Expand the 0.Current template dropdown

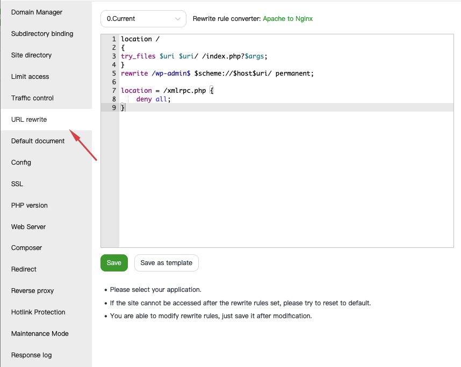pos(143,19)
